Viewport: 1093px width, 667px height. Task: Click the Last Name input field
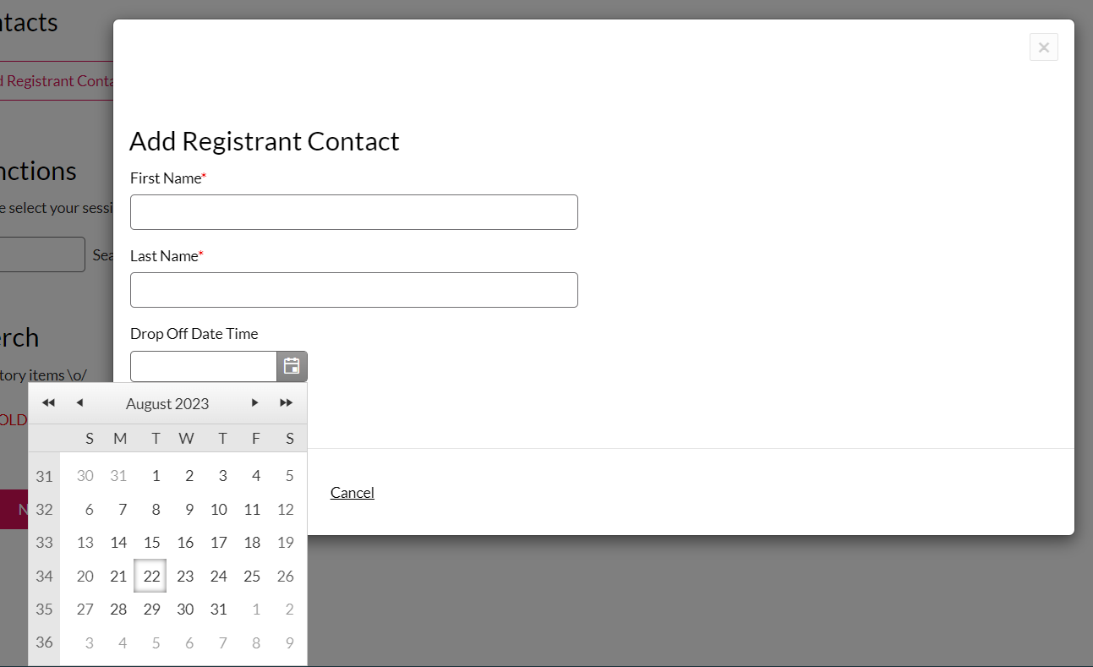[x=353, y=290]
